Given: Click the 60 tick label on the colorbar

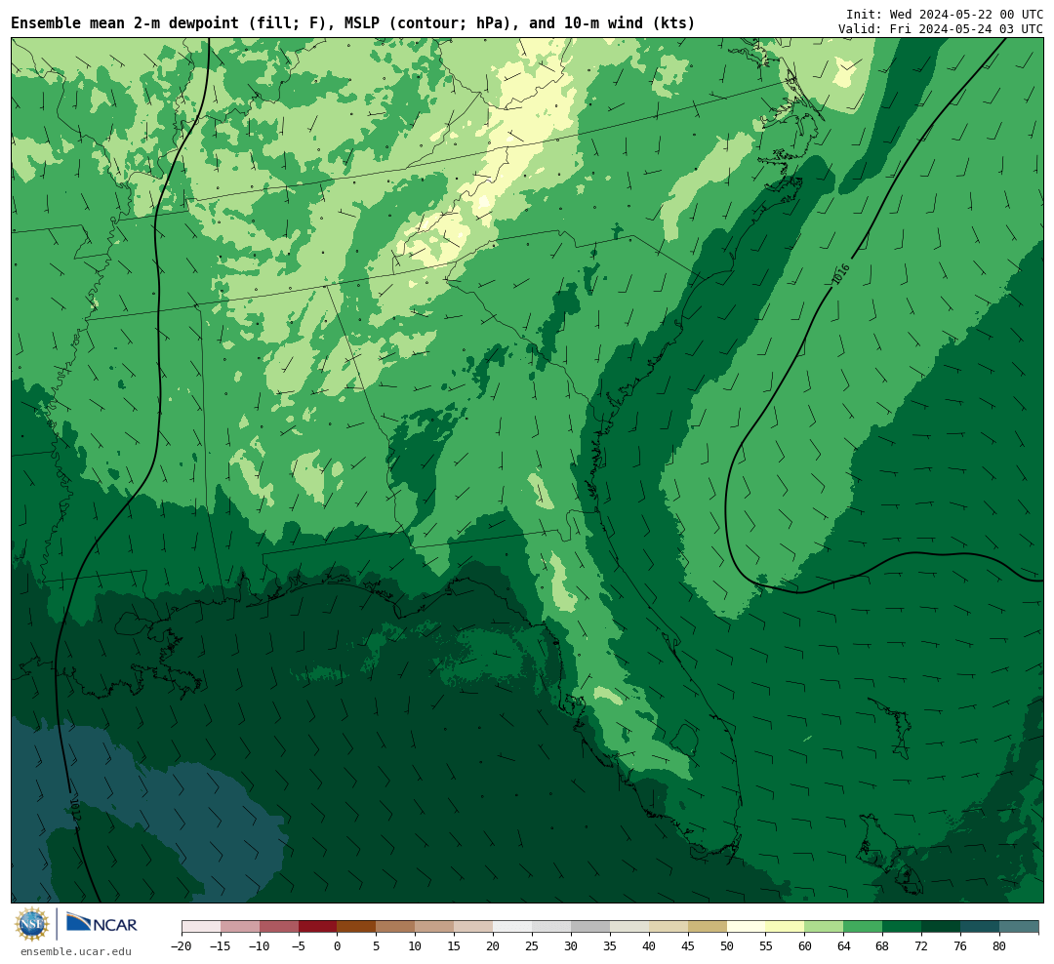Looking at the screenshot, I should 805,945.
